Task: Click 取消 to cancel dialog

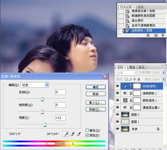Action: pos(95,94)
